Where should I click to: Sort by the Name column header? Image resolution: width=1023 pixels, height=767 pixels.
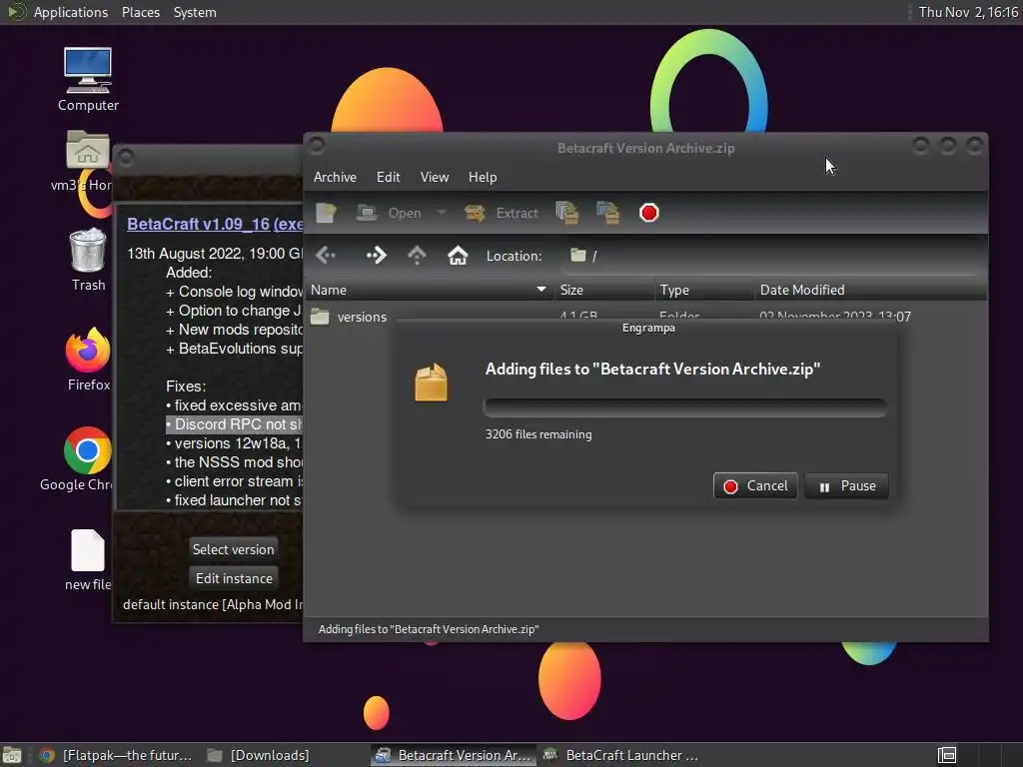(429, 290)
